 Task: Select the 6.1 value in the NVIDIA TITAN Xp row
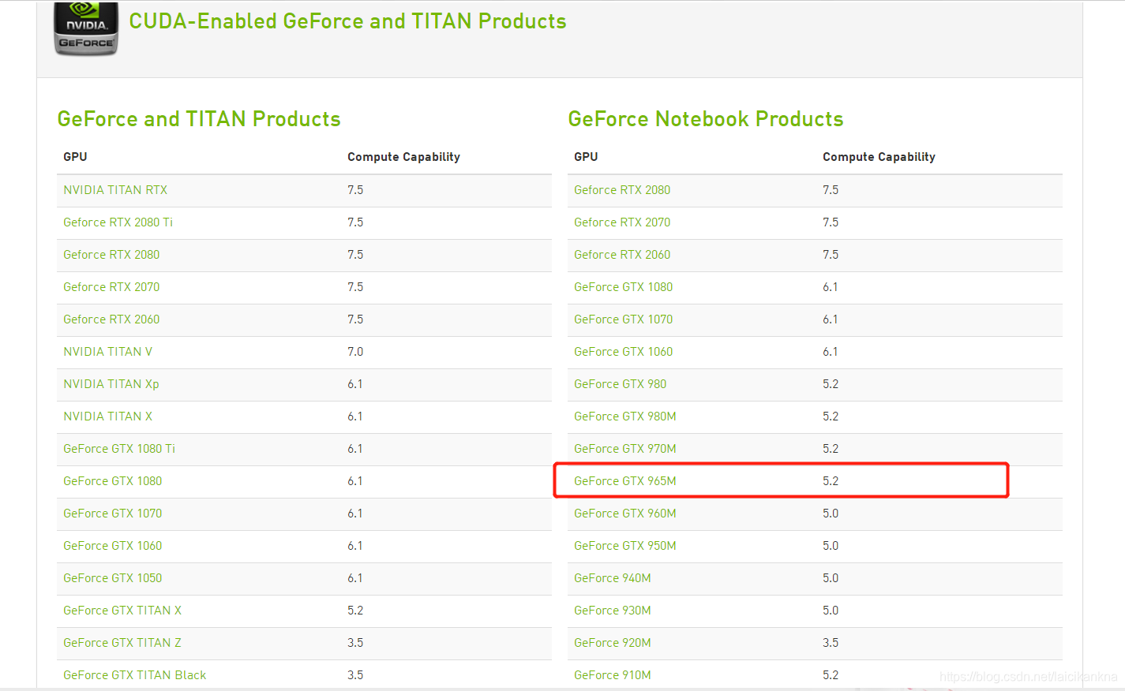click(x=355, y=384)
